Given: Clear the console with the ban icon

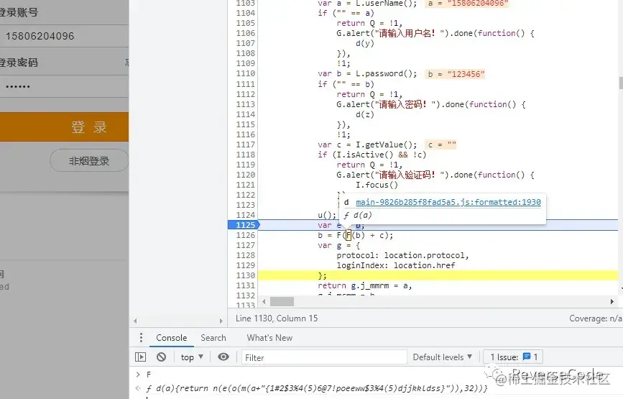Looking at the screenshot, I should tap(161, 357).
